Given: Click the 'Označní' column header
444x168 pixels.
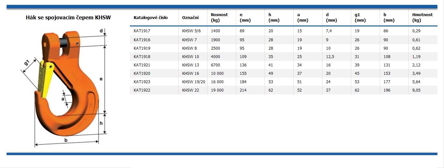Looking at the screenshot, I should point(190,18).
